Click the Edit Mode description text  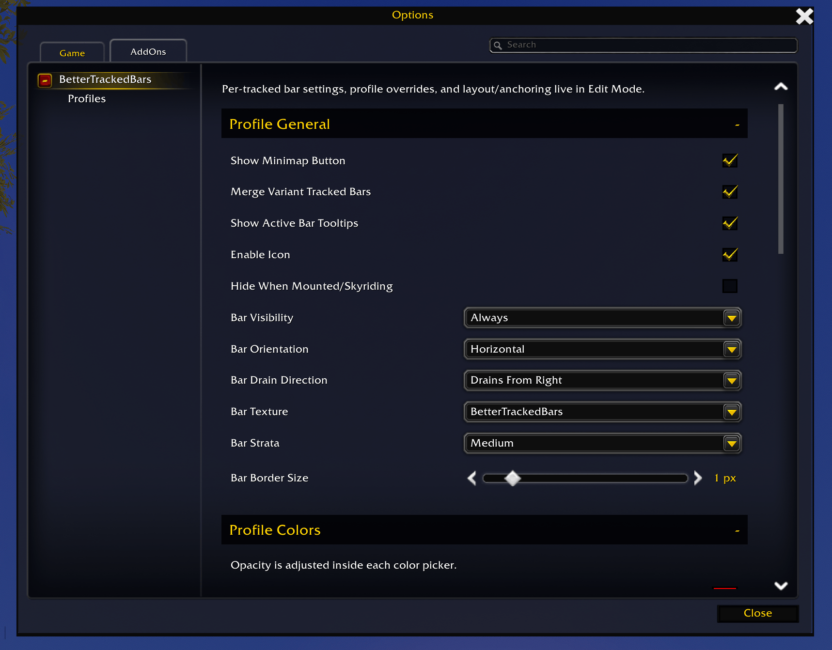tap(433, 89)
